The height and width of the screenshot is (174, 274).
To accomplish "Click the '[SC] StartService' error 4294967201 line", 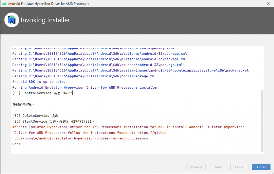I will (x=53, y=121).
